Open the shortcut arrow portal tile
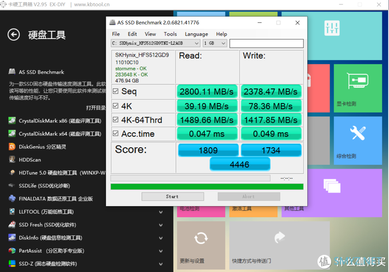 [x=280, y=246]
